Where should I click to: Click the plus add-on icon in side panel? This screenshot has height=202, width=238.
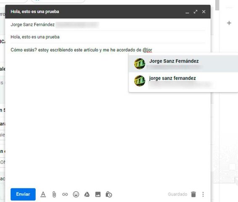[229, 23]
